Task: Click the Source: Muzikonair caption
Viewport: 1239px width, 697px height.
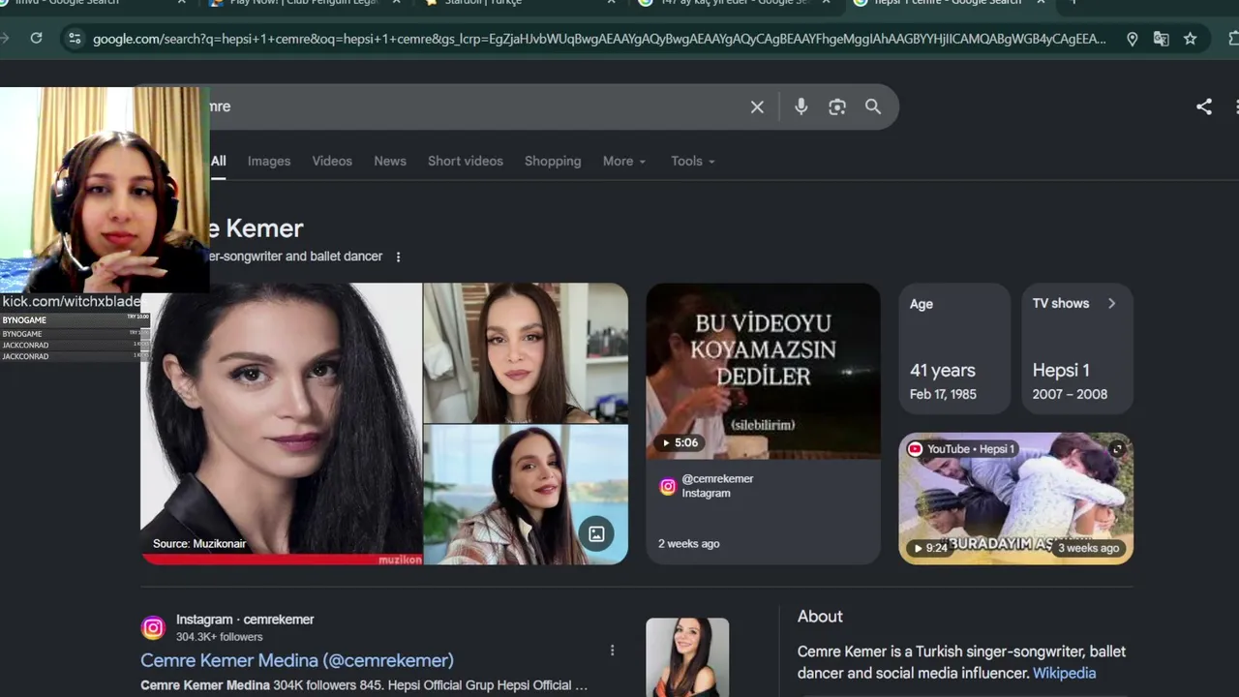Action: pos(199,544)
